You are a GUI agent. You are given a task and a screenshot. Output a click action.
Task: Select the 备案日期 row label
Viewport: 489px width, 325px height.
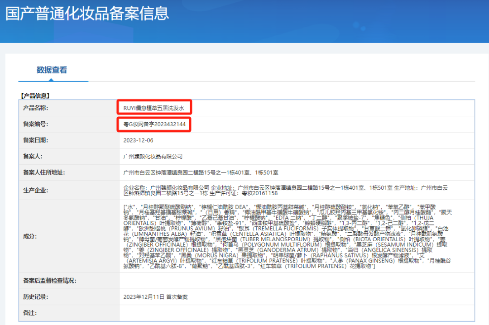[36, 140]
